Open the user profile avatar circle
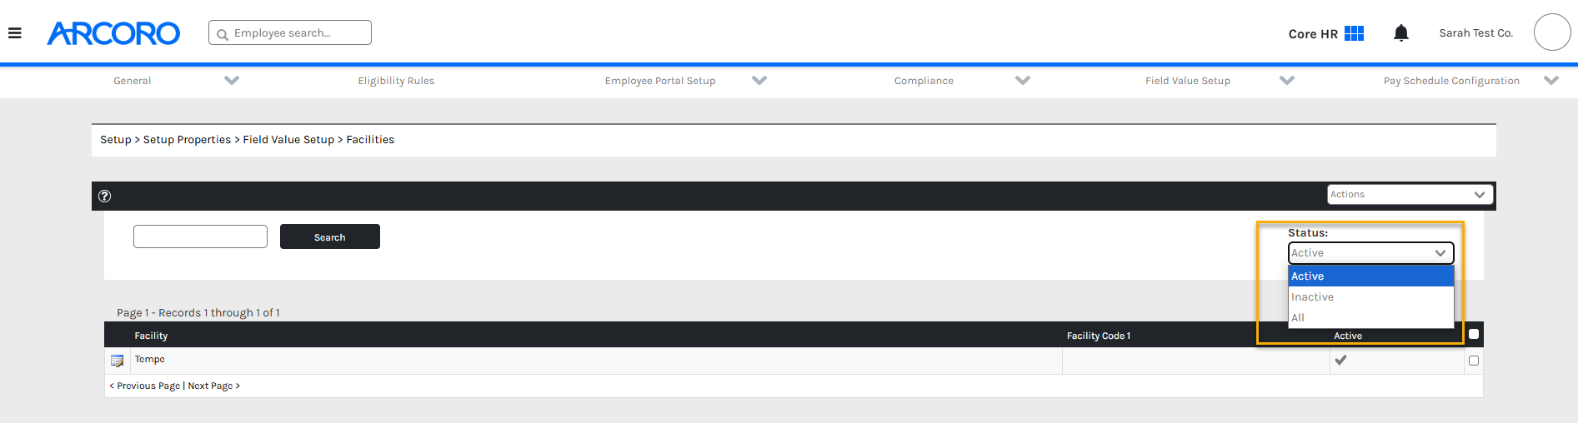Image resolution: width=1578 pixels, height=423 pixels. [1552, 32]
